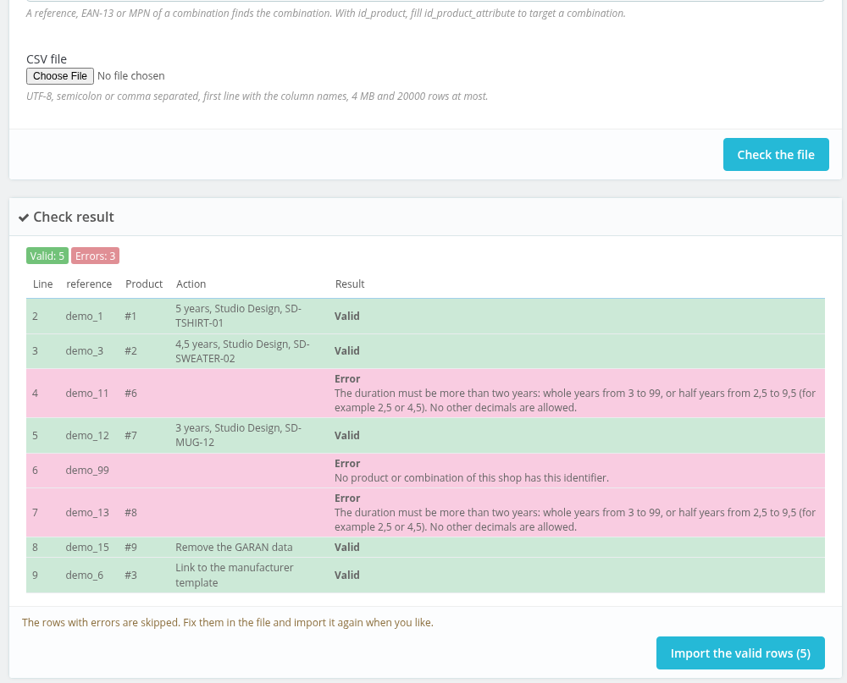Click product #6 cell
The width and height of the screenshot is (847, 683).
pos(130,393)
